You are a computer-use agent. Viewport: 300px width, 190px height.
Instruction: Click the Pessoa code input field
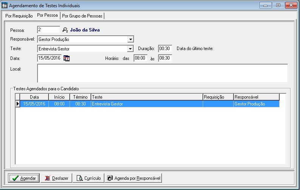pyautogui.click(x=48, y=30)
